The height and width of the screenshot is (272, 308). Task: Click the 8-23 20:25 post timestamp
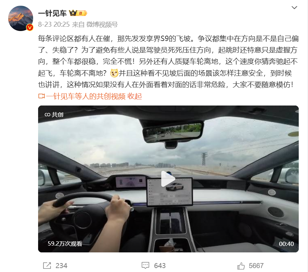tap(54, 24)
